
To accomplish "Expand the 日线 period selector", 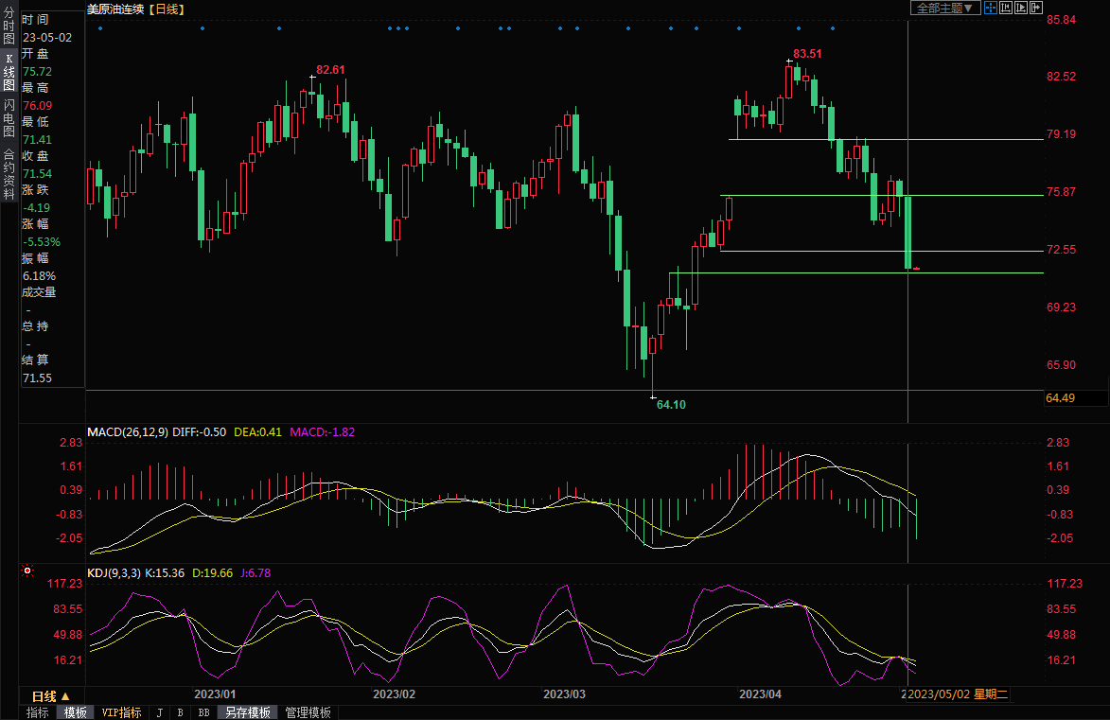I will [51, 695].
